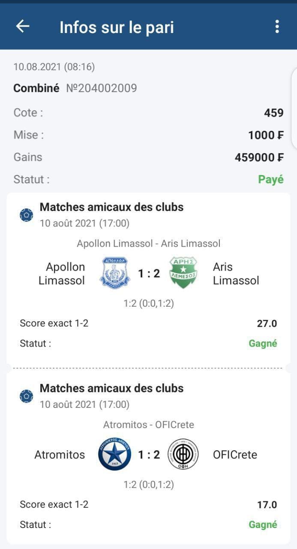Click Gagné status of the Apollon match

pyautogui.click(x=263, y=343)
